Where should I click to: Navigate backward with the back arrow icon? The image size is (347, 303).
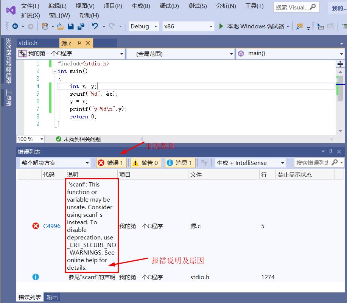(x=15, y=26)
